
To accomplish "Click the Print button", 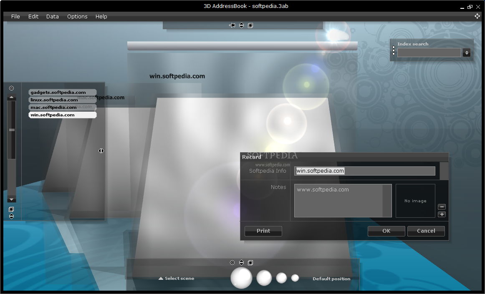I will (x=263, y=231).
